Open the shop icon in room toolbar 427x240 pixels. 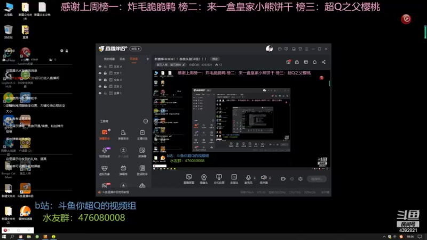click(x=306, y=62)
